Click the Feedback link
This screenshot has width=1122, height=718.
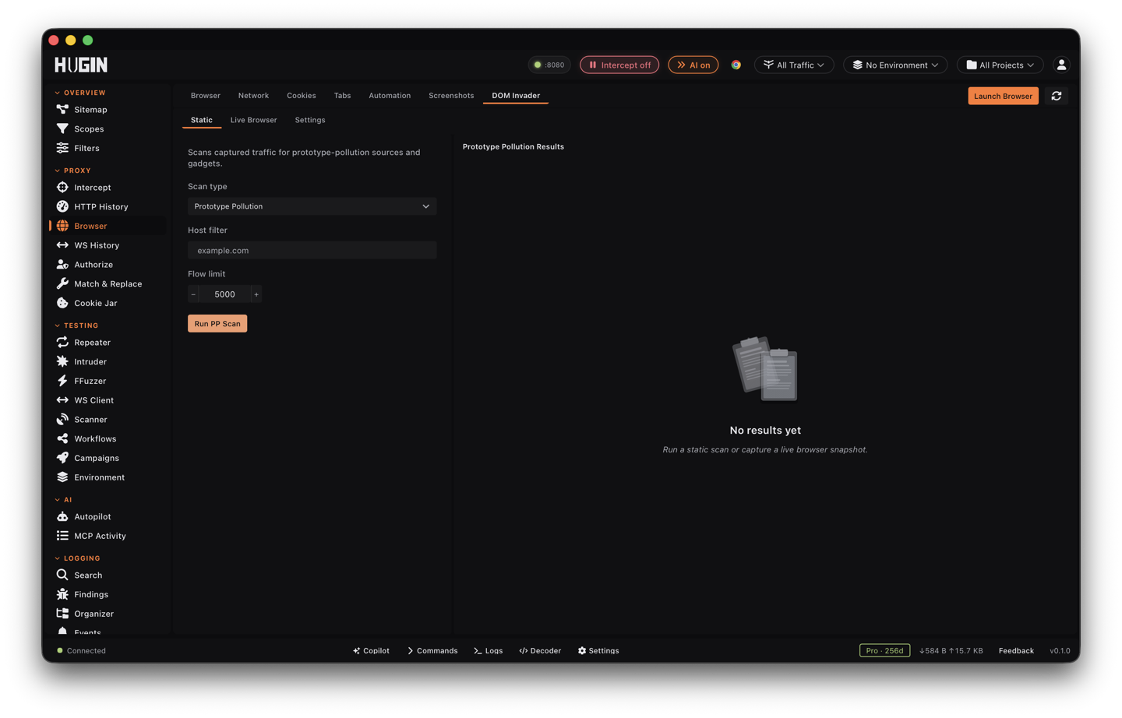tap(1016, 651)
